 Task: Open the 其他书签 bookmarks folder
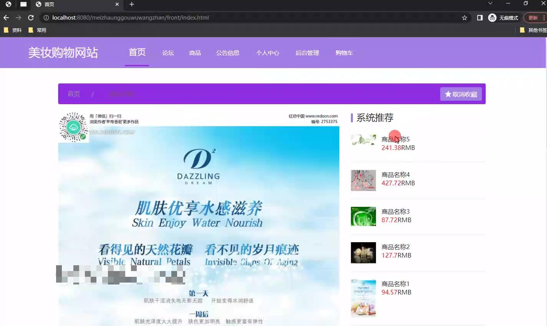pos(533,30)
